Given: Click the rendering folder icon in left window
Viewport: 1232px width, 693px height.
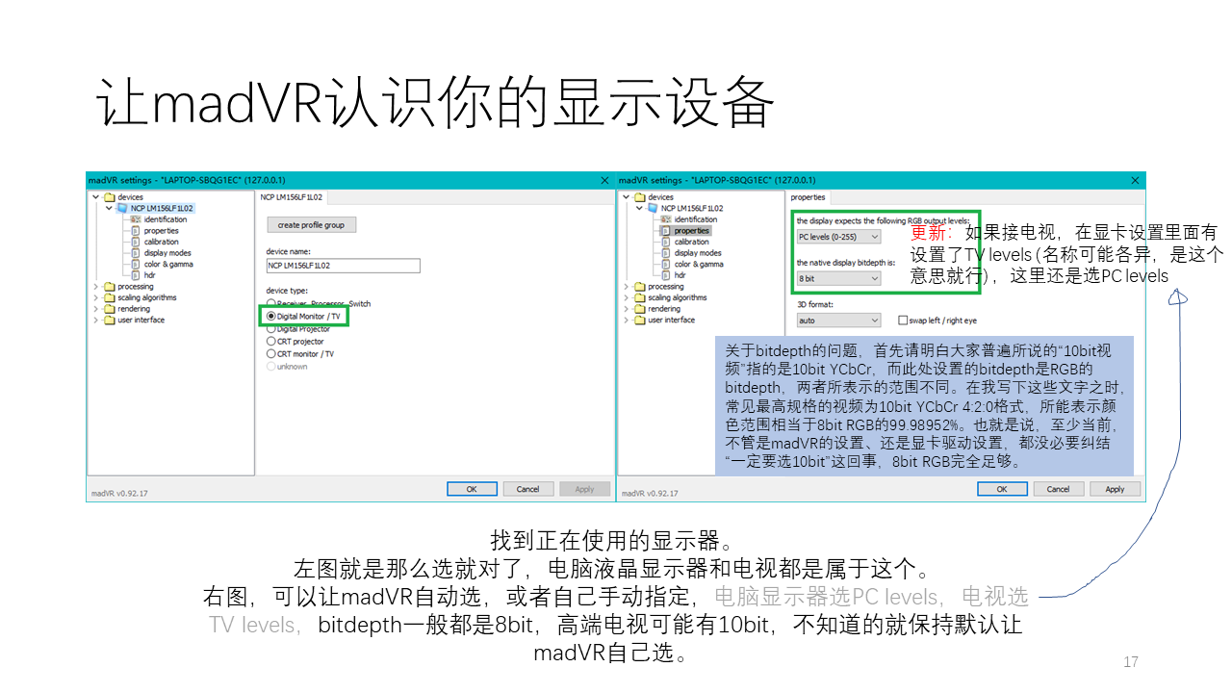Looking at the screenshot, I should pyautogui.click(x=110, y=309).
